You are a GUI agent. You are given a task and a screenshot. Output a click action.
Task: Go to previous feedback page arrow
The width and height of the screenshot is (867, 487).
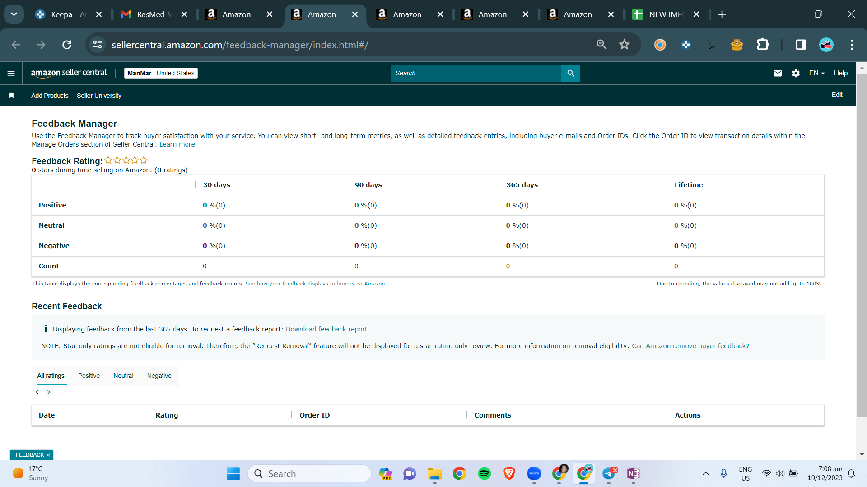coord(37,392)
